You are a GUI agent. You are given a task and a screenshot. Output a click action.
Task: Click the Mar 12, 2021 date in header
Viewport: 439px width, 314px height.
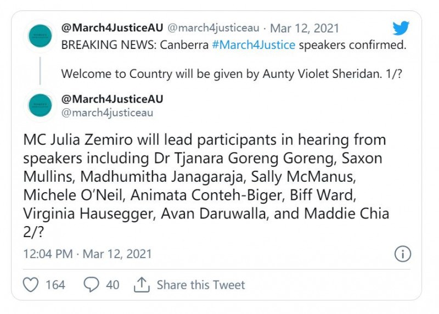pyautogui.click(x=305, y=29)
